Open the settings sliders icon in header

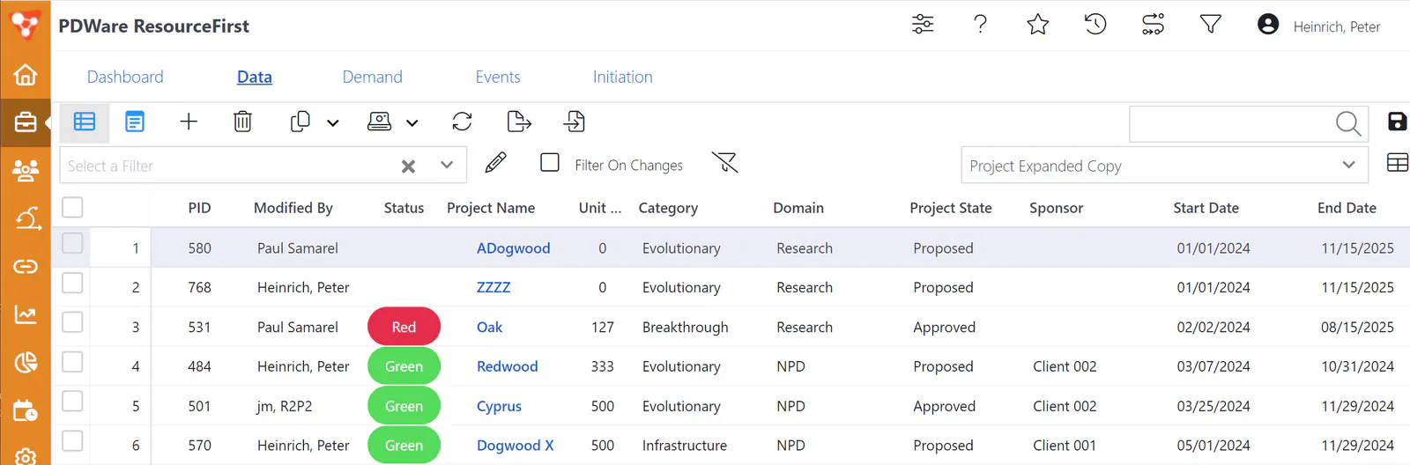pyautogui.click(x=923, y=24)
